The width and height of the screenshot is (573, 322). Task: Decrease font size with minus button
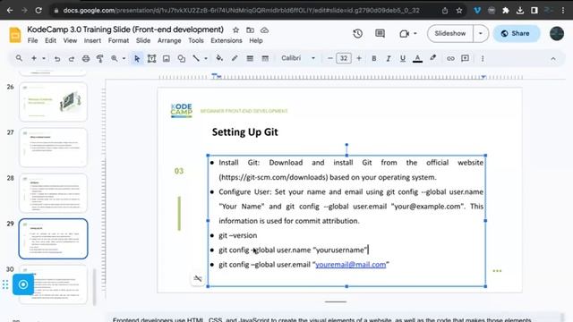pos(330,58)
